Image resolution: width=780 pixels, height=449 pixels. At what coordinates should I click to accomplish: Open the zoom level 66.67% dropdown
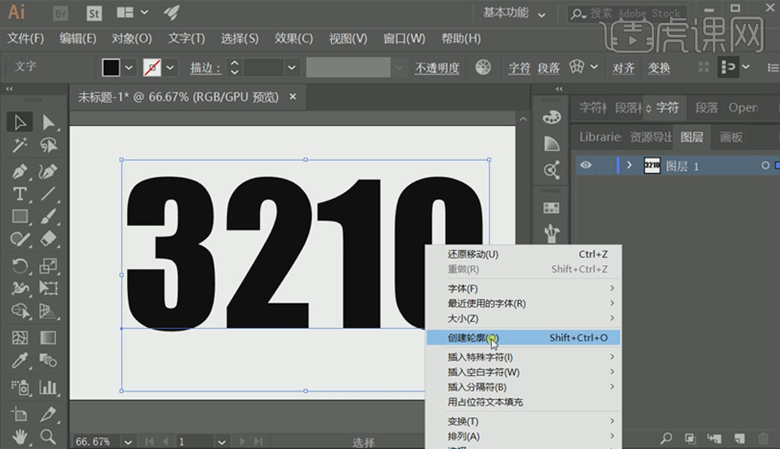(126, 442)
